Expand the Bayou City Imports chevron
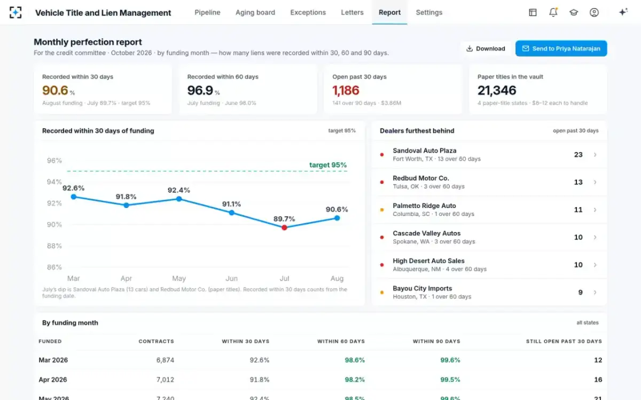This screenshot has height=400, width=641. pos(595,293)
